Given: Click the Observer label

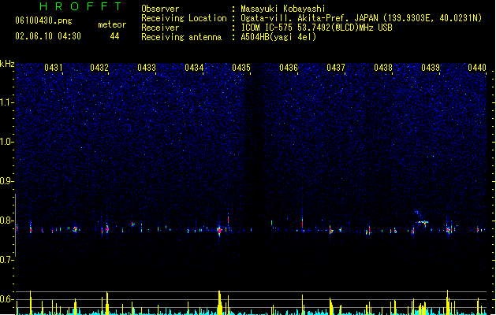Looking at the screenshot, I should 160,9.
